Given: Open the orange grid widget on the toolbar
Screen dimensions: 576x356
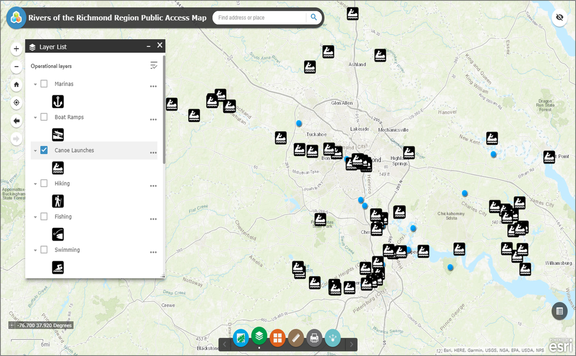Looking at the screenshot, I should 277,338.
